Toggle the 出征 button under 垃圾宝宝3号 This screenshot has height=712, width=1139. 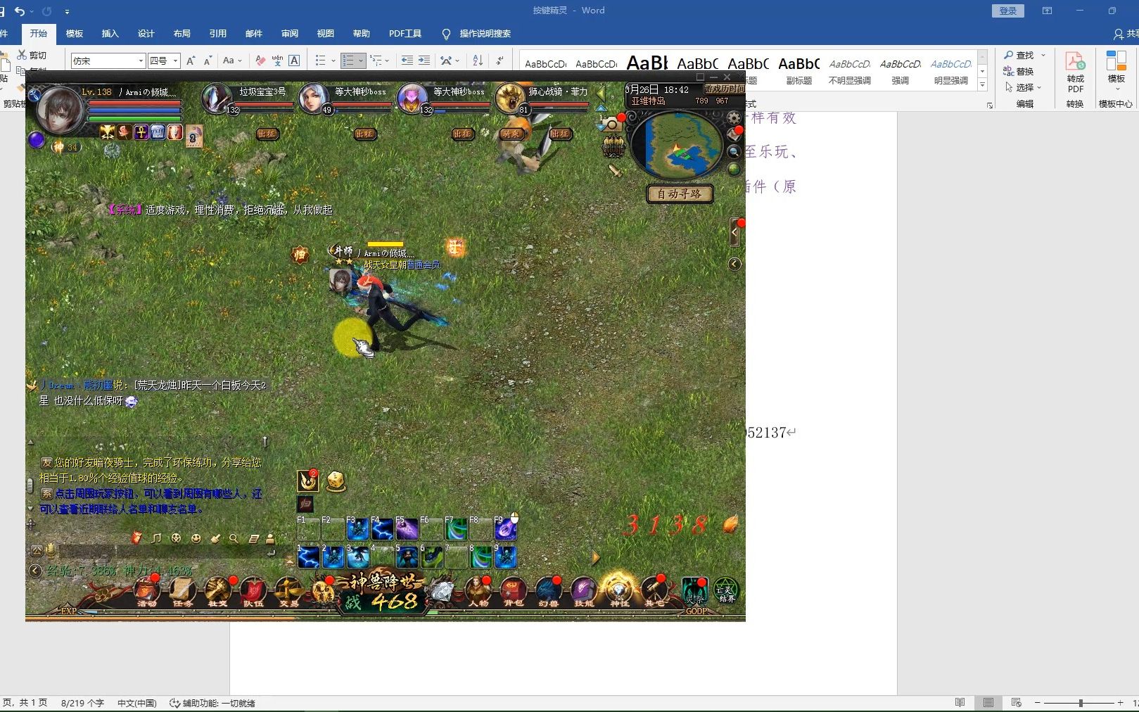[x=267, y=134]
